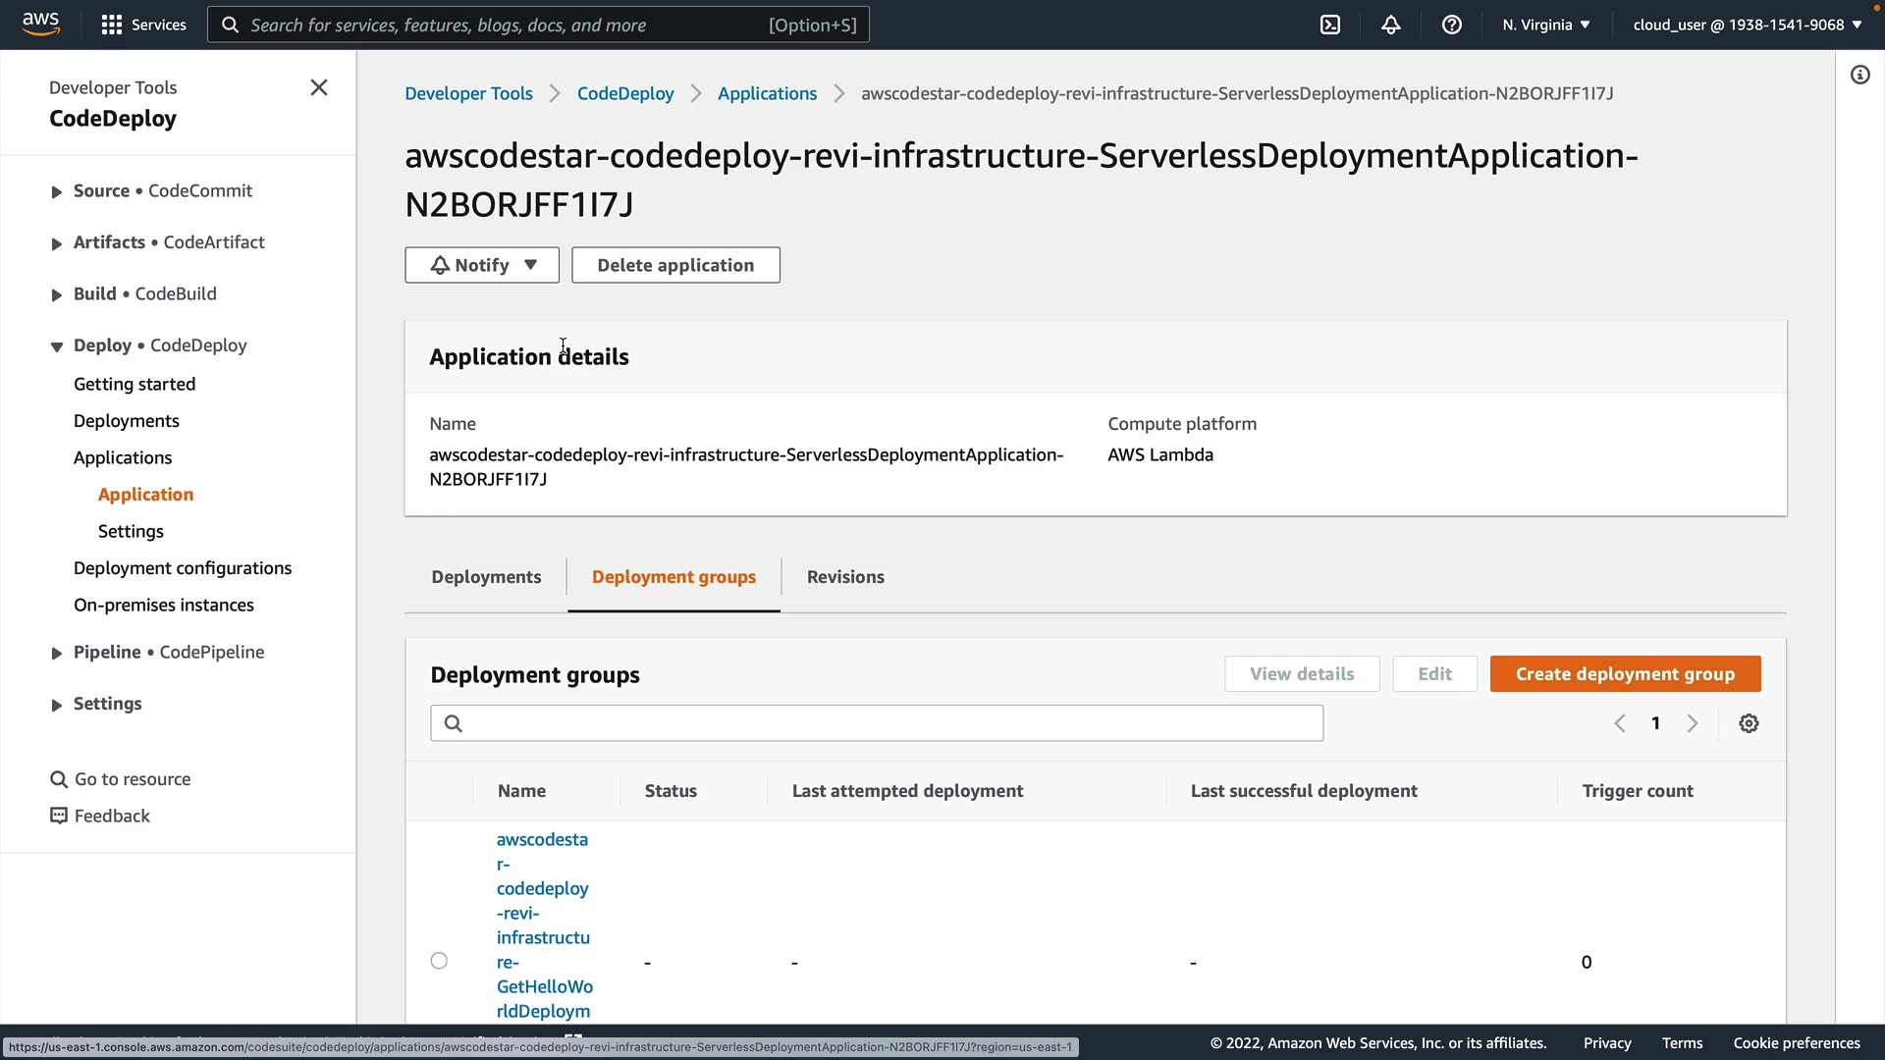
Task: Click Create deployment group button
Action: [1625, 674]
